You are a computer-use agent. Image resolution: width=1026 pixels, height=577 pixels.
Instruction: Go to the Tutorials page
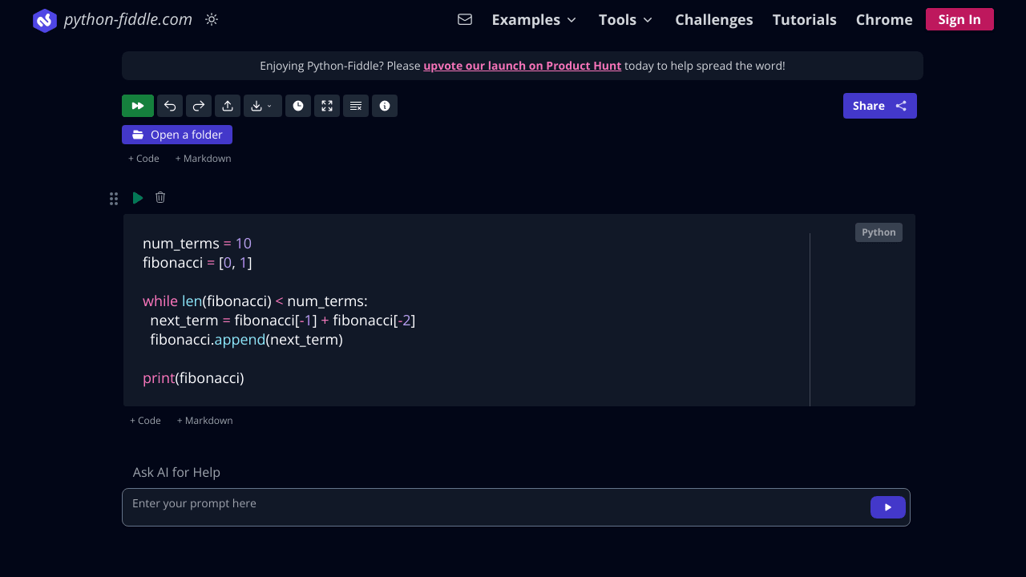(x=804, y=19)
